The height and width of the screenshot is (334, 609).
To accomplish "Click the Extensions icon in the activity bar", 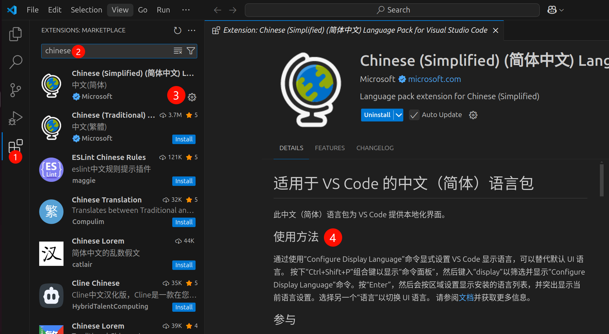I will click(x=15, y=146).
